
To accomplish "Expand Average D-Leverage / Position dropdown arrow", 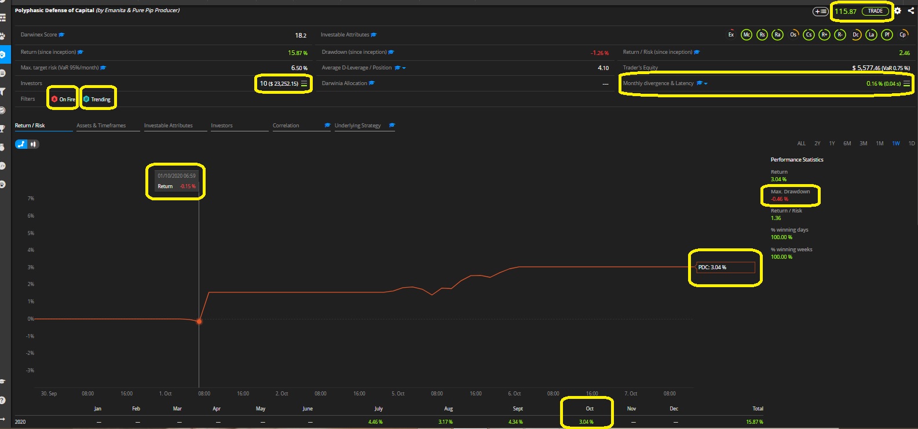I will tap(404, 68).
